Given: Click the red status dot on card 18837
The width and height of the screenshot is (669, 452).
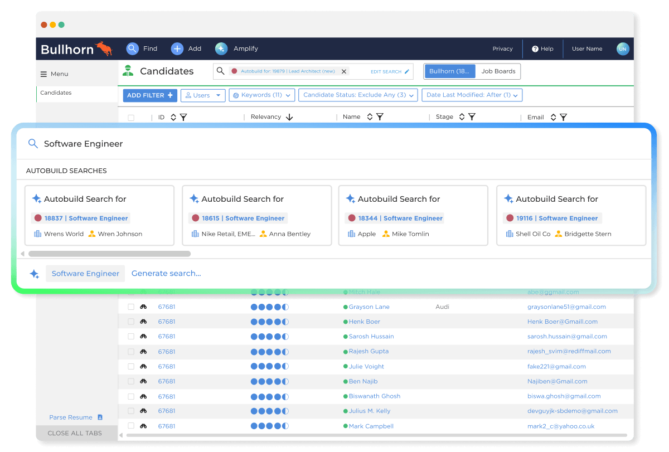Looking at the screenshot, I should [x=38, y=218].
